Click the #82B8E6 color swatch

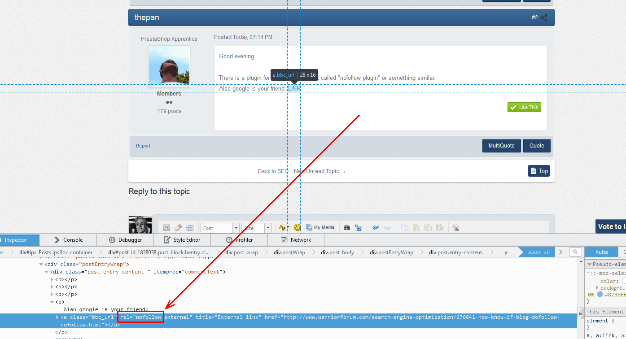click(x=600, y=295)
